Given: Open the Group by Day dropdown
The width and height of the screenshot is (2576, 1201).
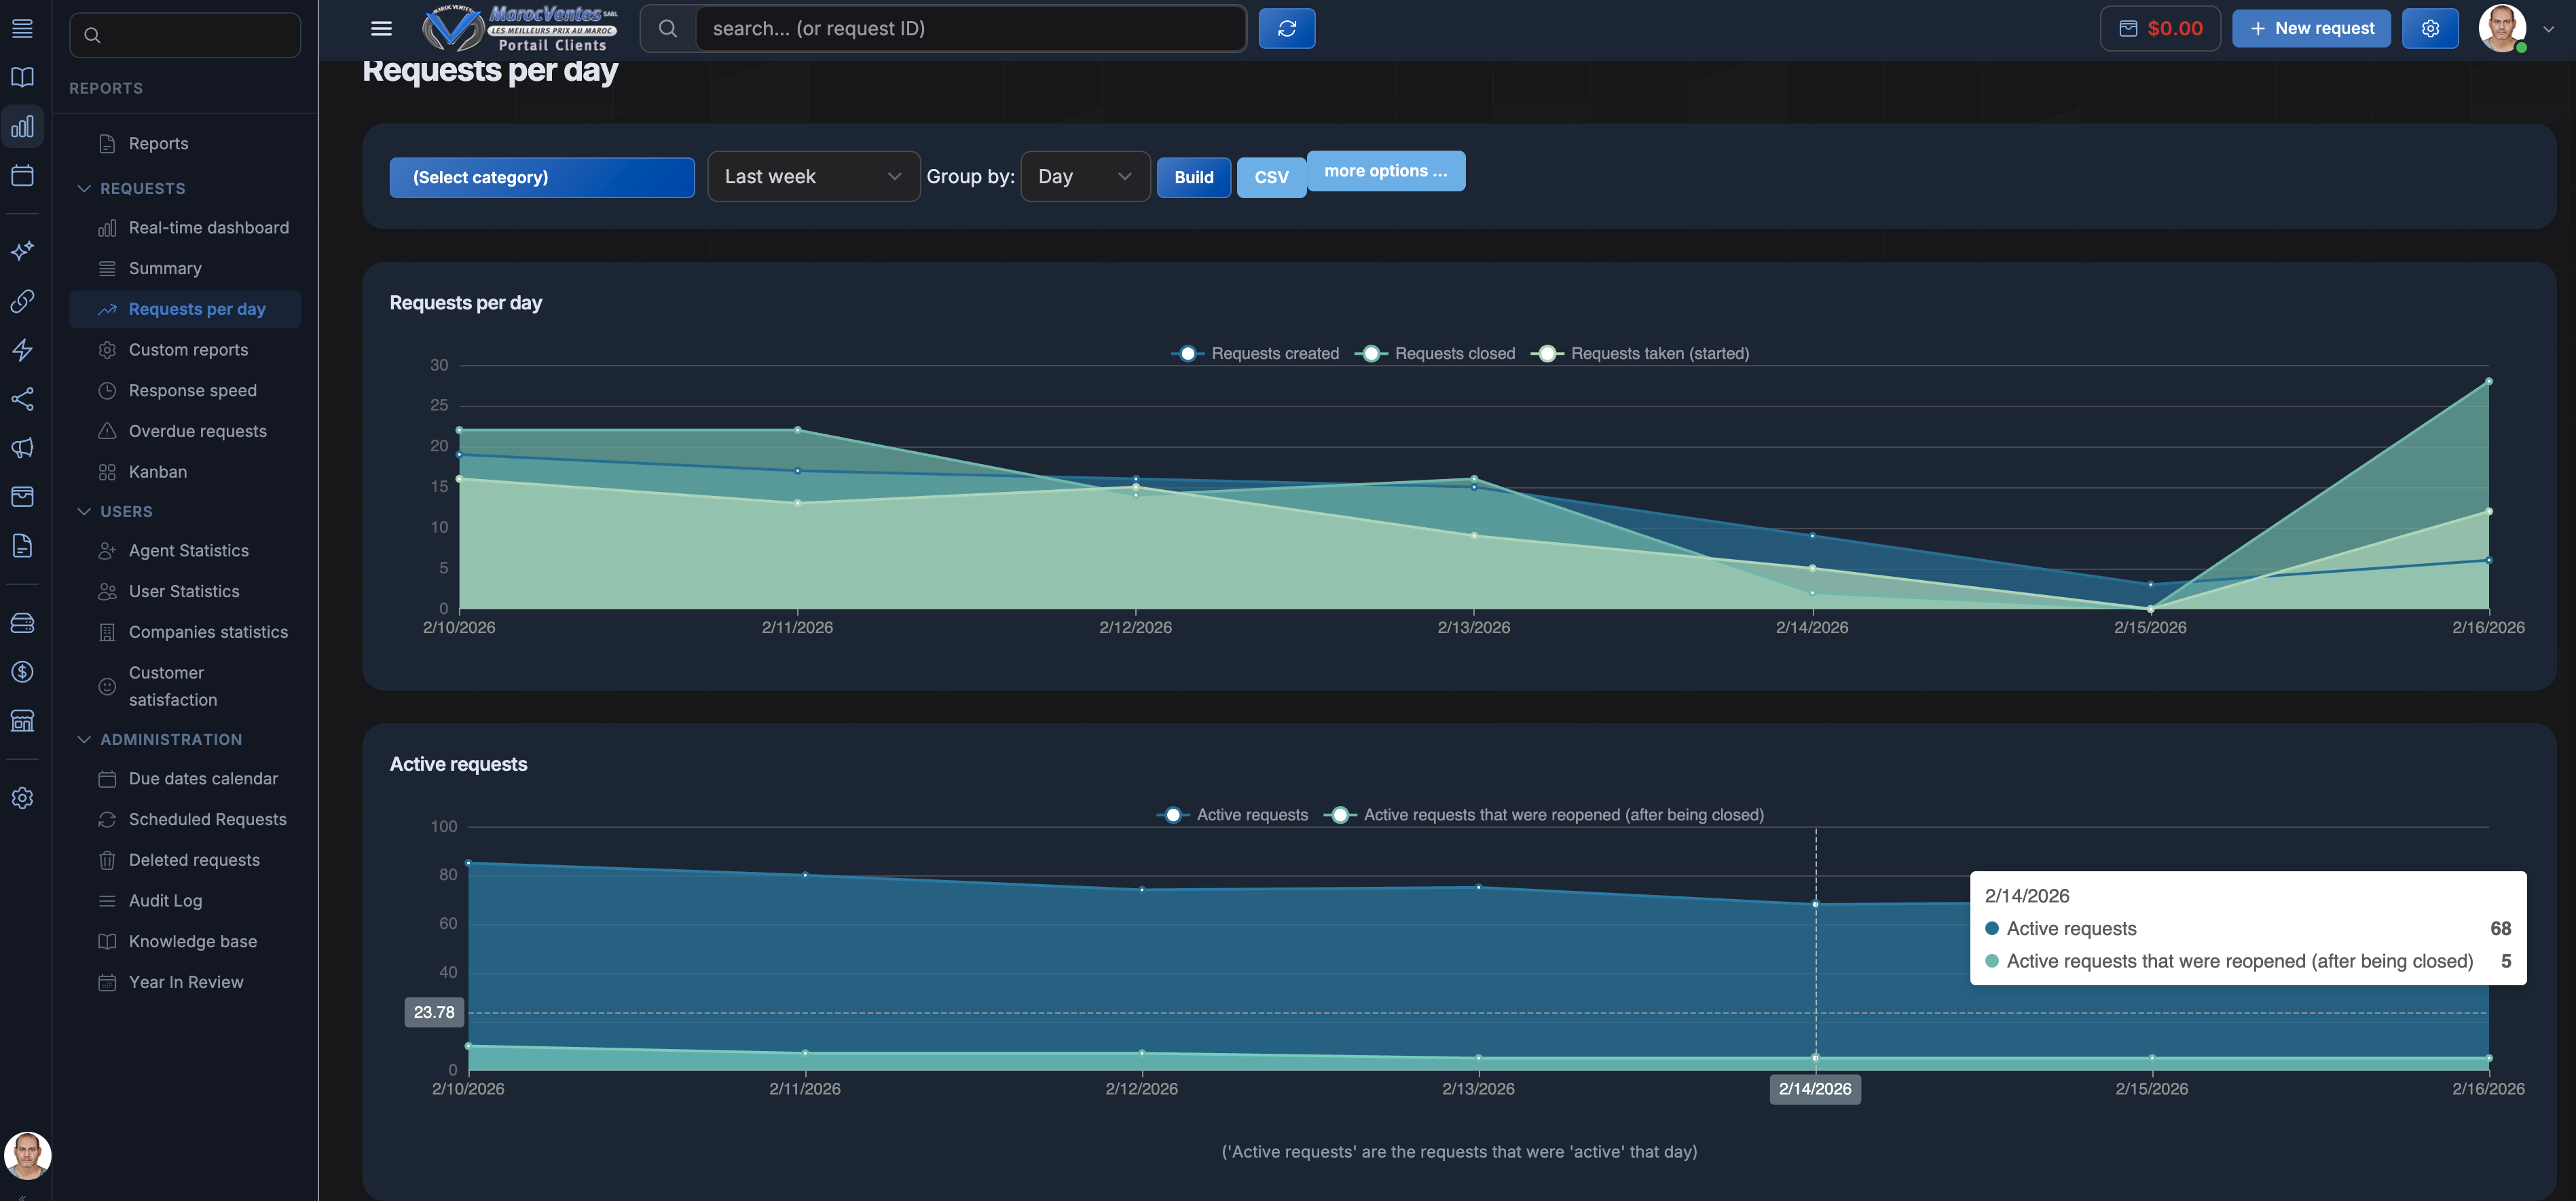Looking at the screenshot, I should point(1084,176).
